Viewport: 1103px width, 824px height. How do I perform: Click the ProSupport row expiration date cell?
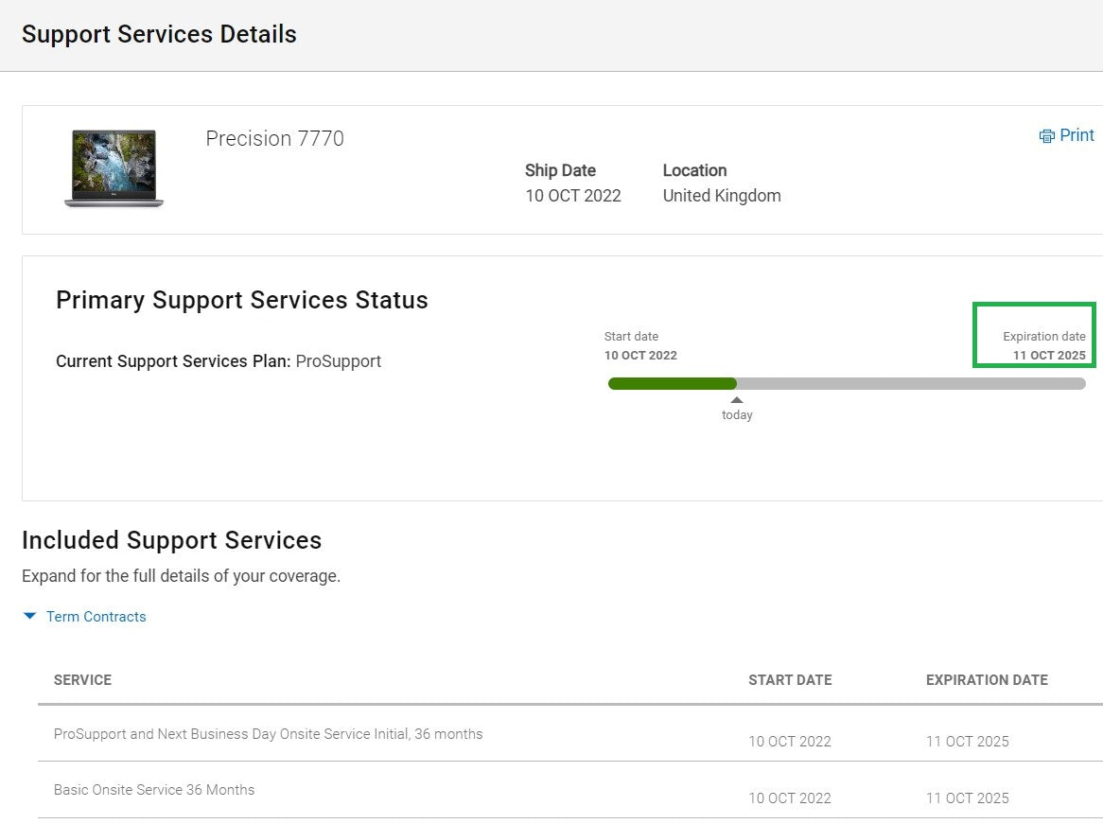pos(967,741)
